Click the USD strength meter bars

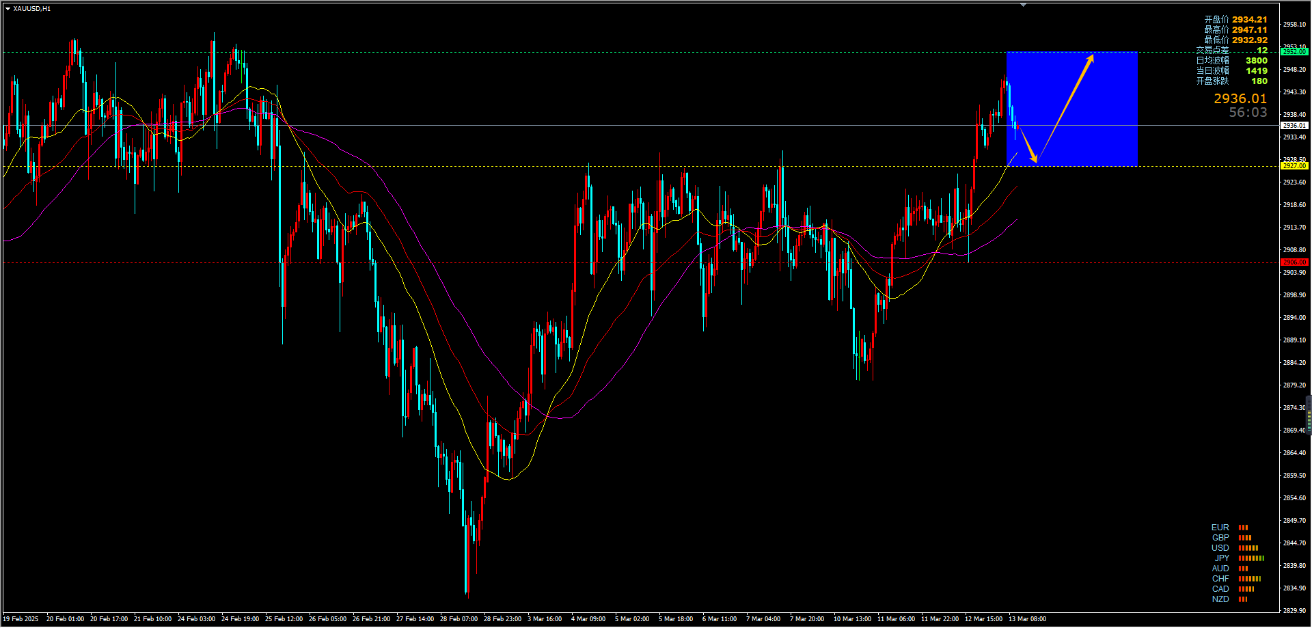pyautogui.click(x=1248, y=548)
